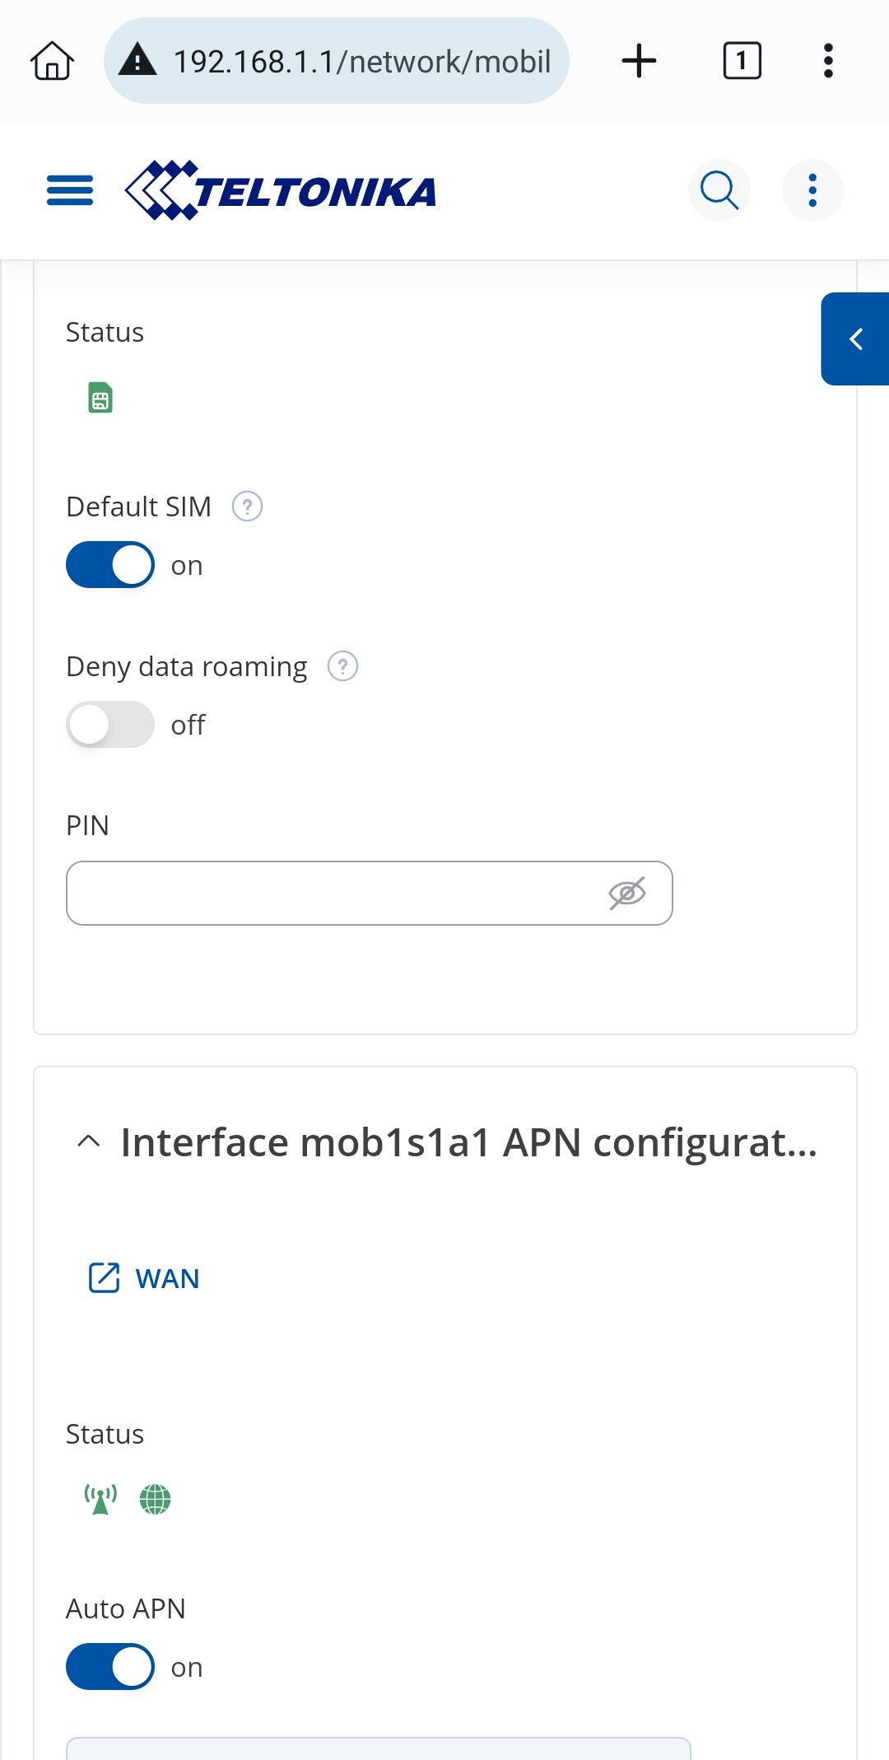
Task: Turn off the Auto APN switch
Action: click(x=110, y=1667)
